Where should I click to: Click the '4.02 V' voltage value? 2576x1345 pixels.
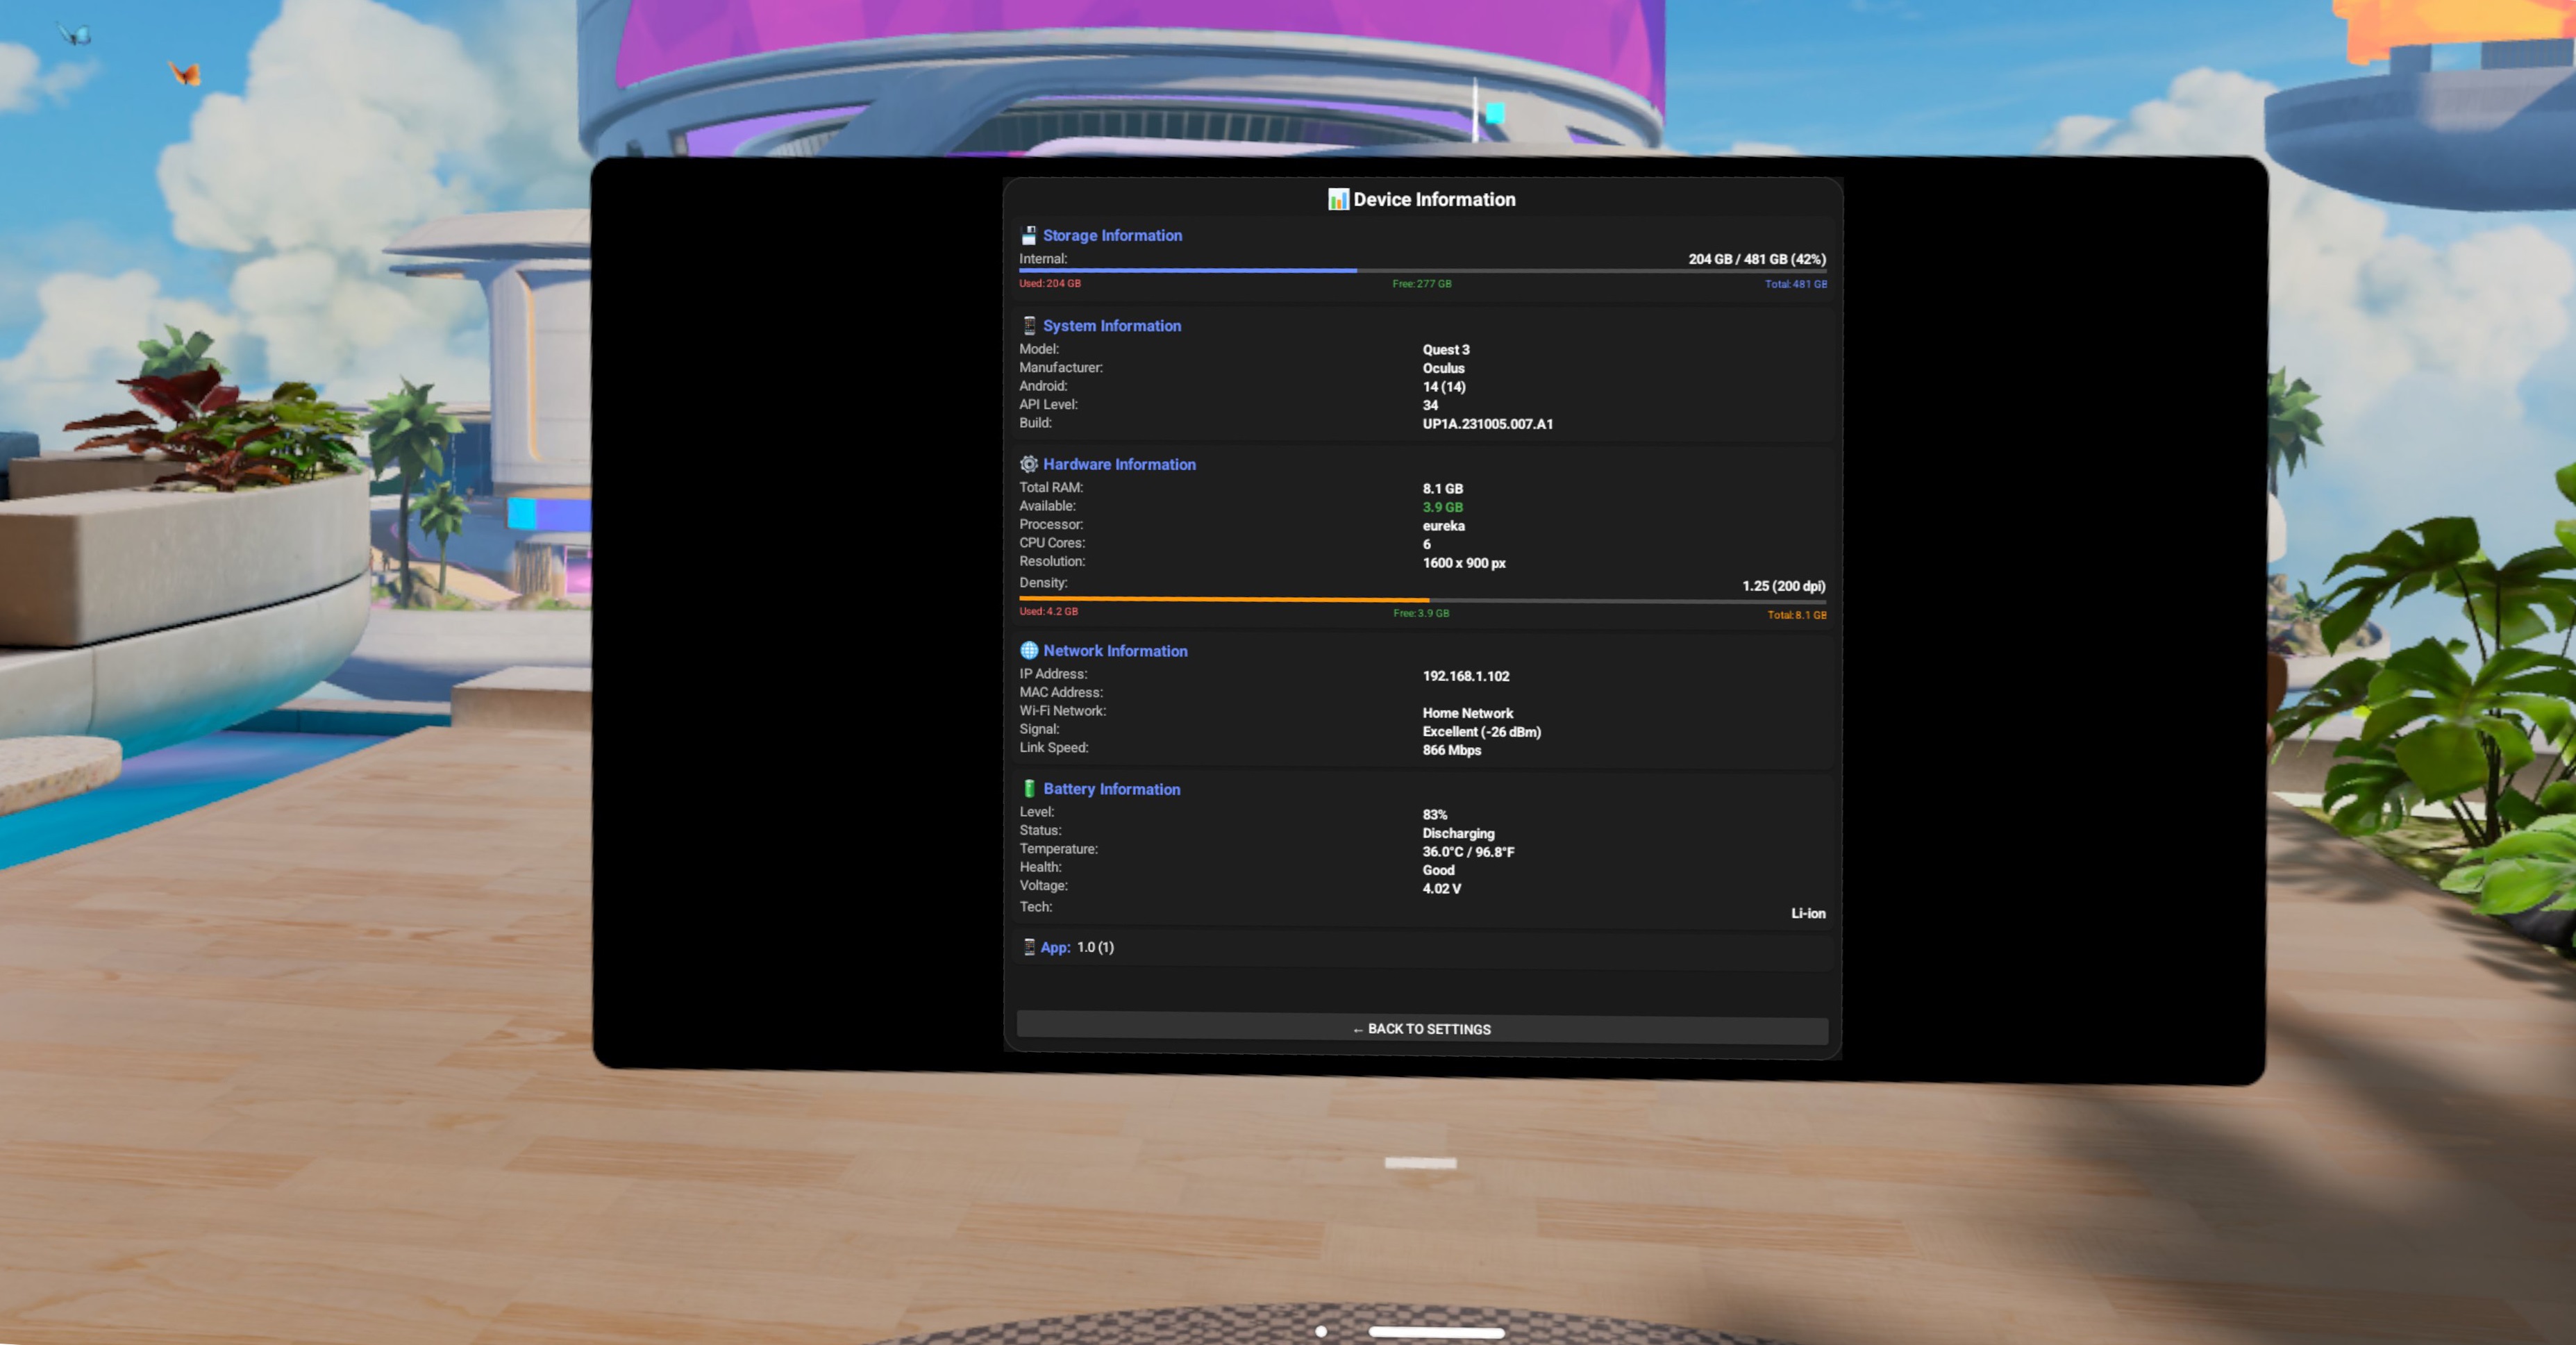(x=1441, y=888)
